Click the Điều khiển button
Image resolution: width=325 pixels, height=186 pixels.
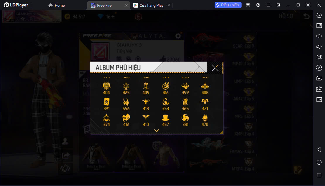228,5
